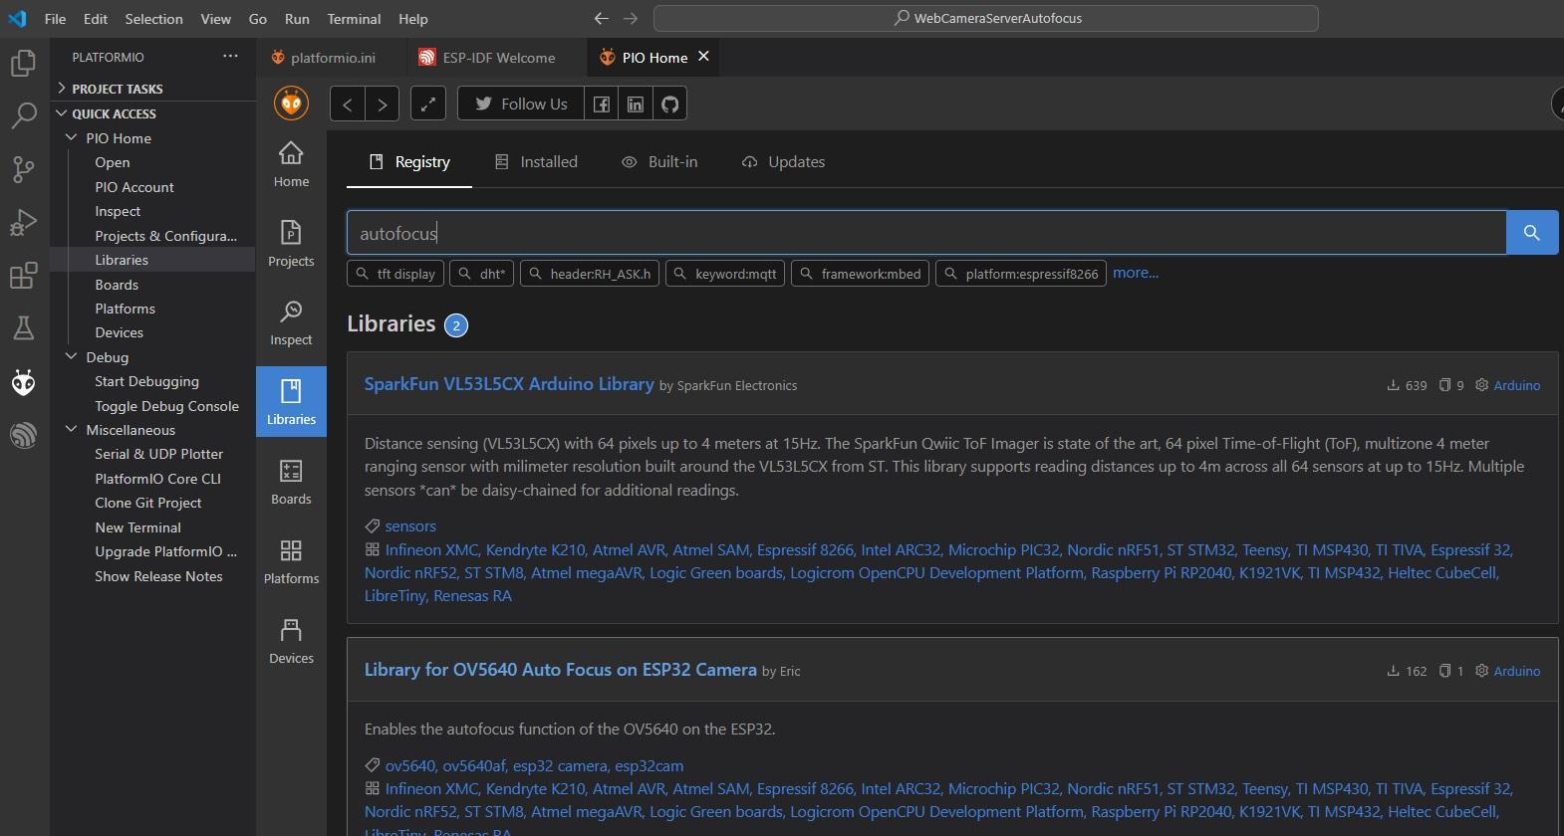Open the Selection menu

[x=153, y=18]
